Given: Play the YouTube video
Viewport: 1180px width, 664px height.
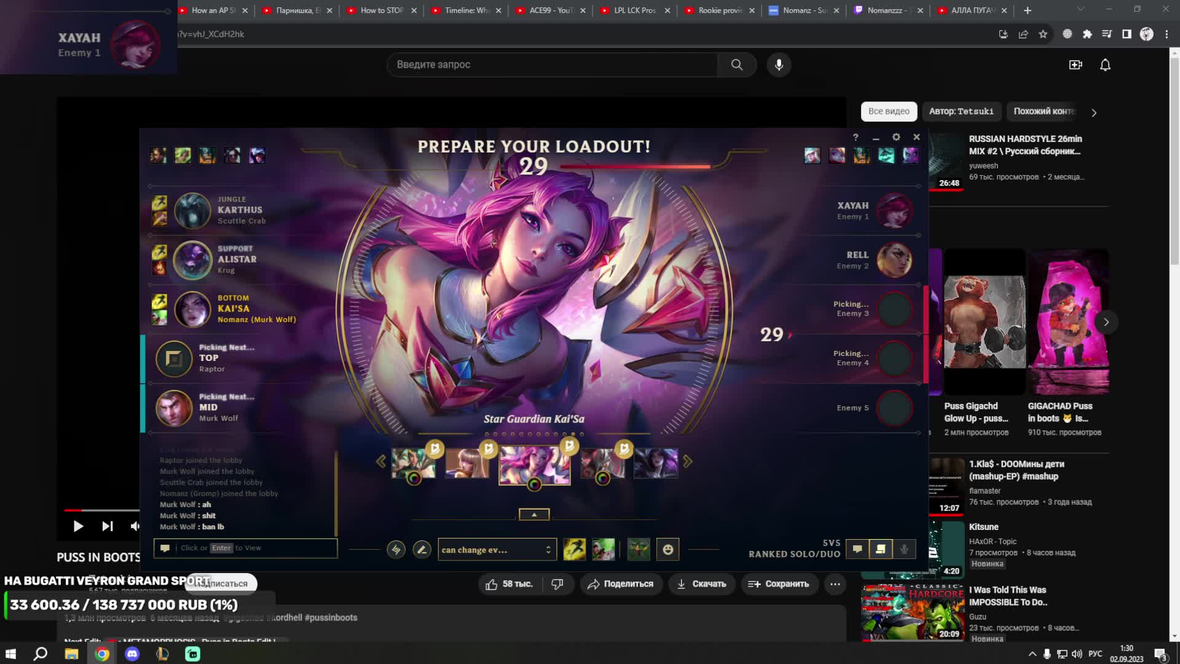Looking at the screenshot, I should [x=78, y=526].
